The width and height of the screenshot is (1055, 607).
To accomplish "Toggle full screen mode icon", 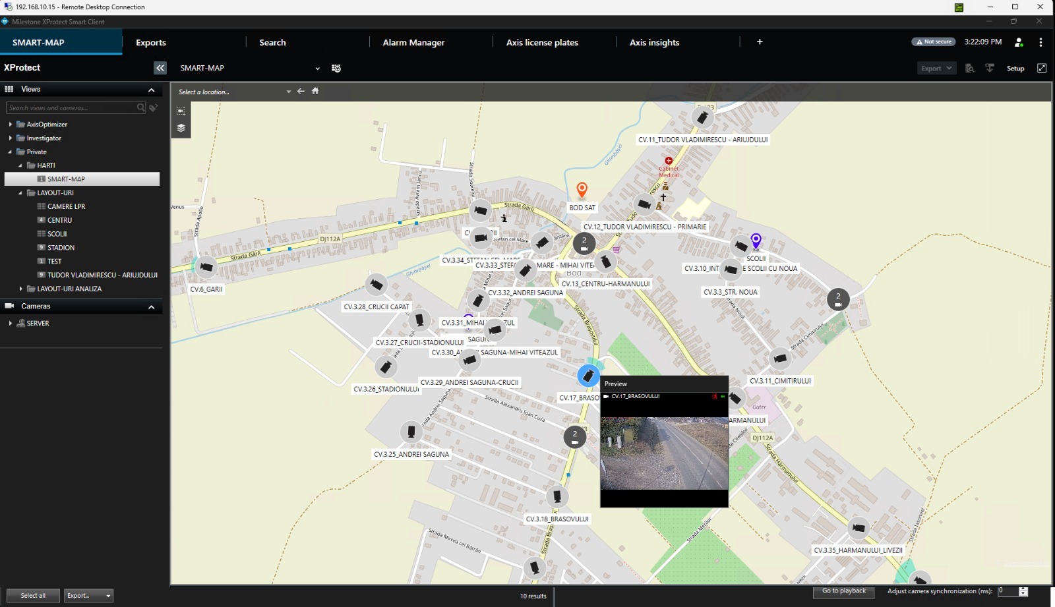I will coord(1042,68).
